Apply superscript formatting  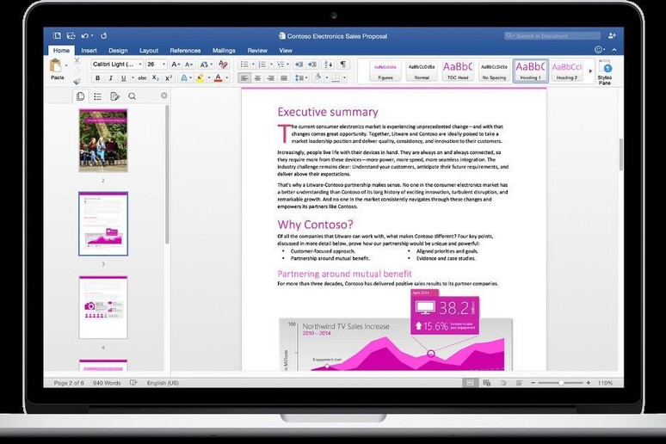pos(169,78)
